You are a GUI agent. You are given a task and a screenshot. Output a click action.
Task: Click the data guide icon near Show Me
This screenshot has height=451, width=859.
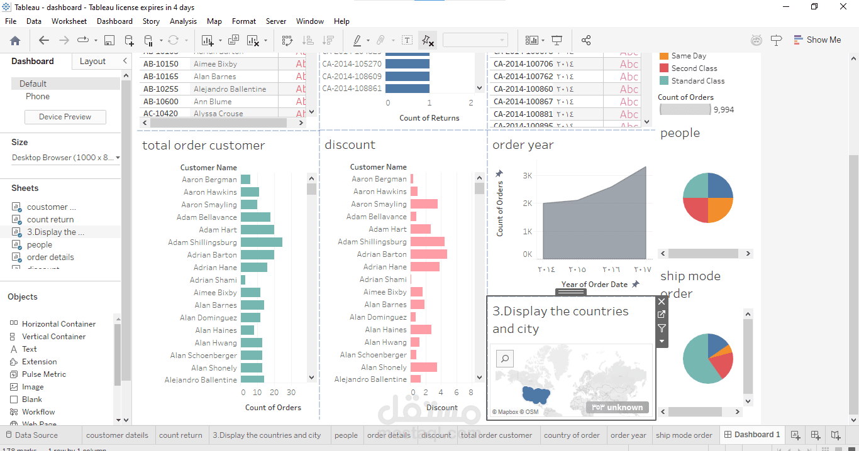click(x=756, y=40)
